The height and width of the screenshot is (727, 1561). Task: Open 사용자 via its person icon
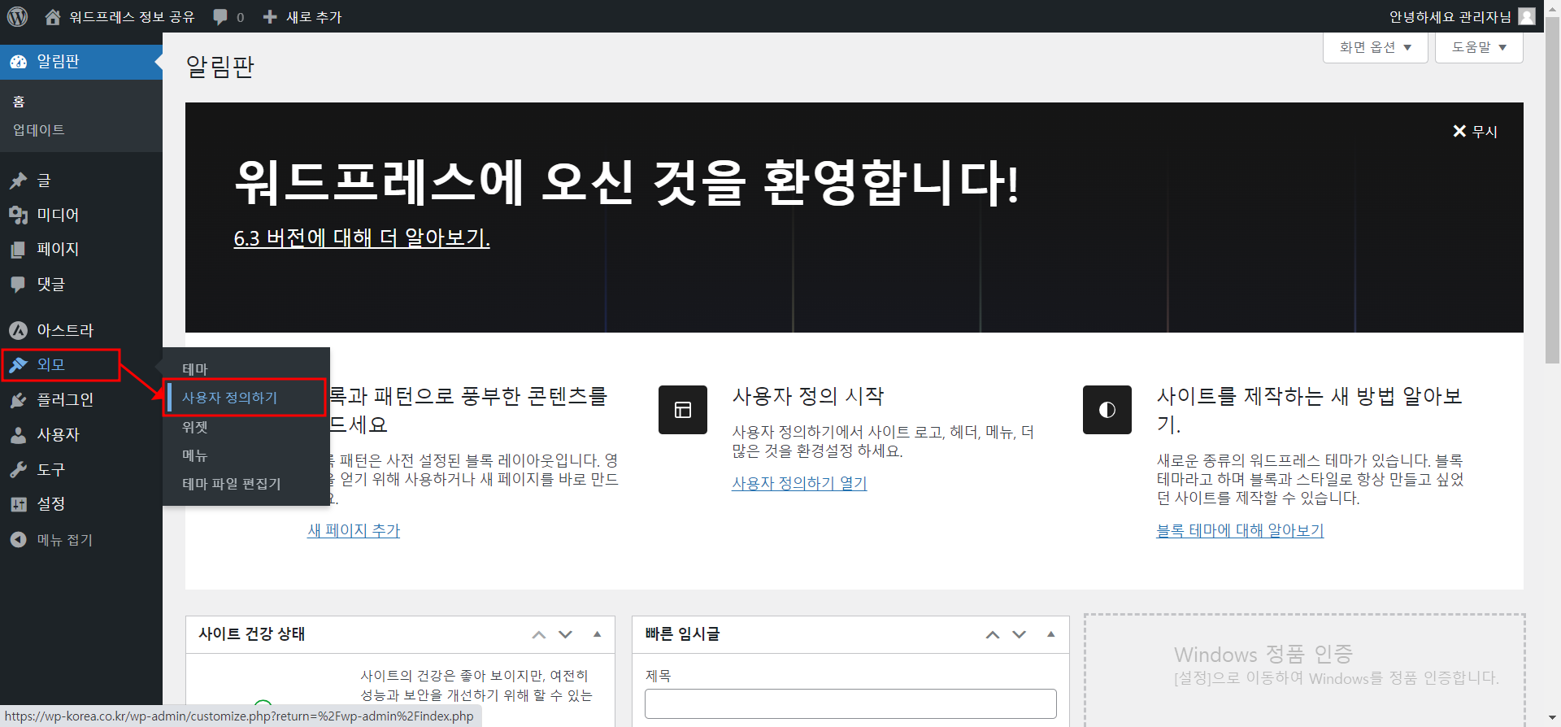[x=18, y=435]
